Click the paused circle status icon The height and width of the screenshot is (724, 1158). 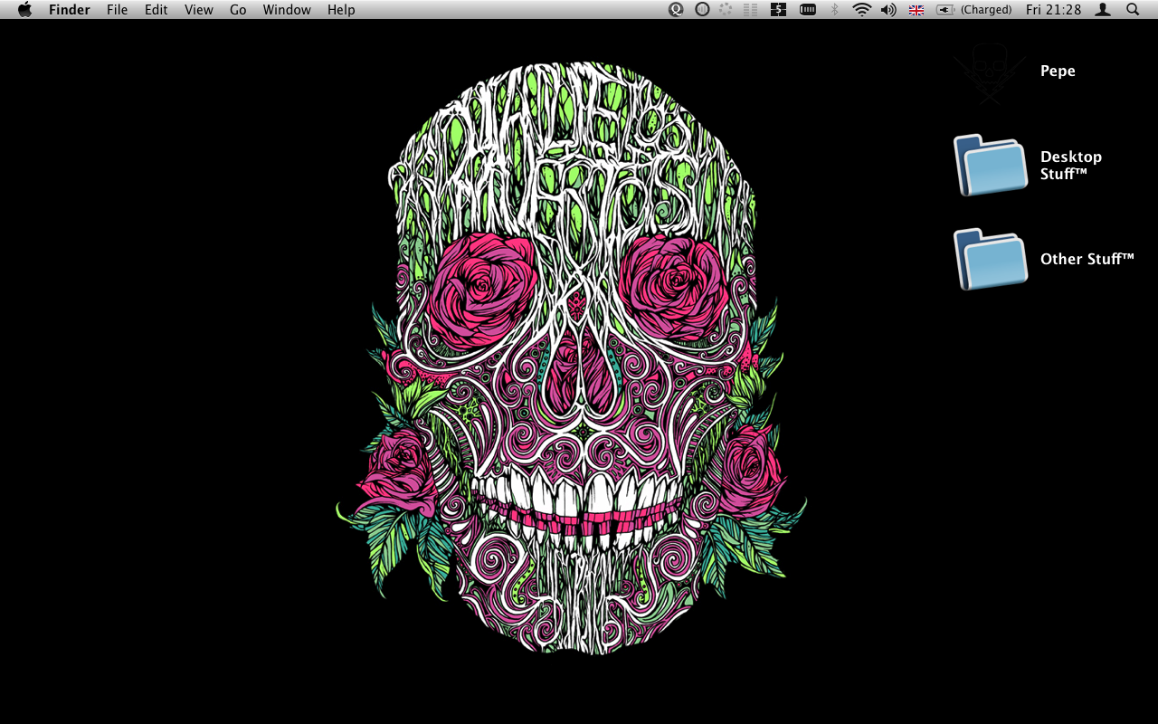(702, 10)
